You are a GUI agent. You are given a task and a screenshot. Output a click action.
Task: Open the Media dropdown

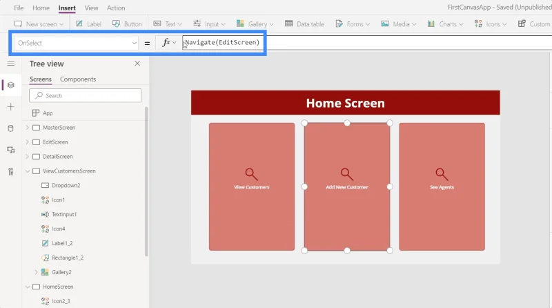click(x=399, y=24)
